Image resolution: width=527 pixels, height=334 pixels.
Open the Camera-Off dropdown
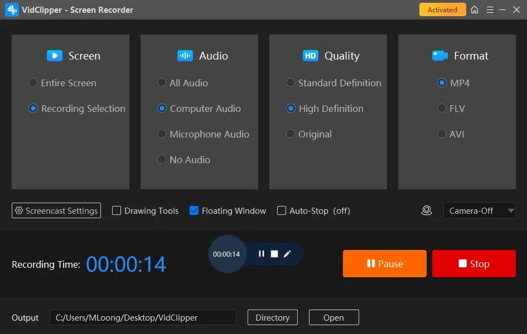tap(479, 210)
